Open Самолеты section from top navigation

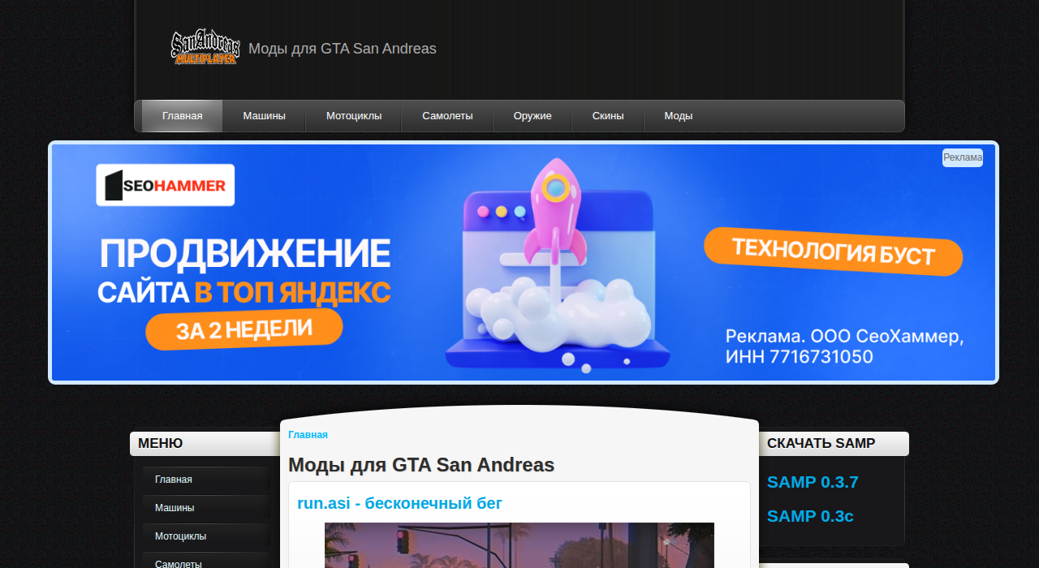pos(447,116)
